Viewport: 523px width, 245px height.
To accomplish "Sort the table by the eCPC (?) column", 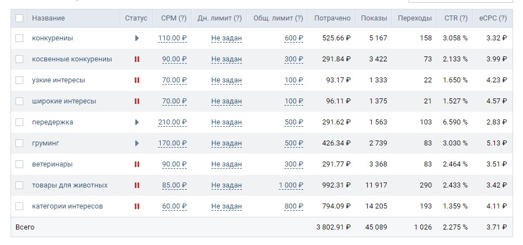I will point(493,18).
